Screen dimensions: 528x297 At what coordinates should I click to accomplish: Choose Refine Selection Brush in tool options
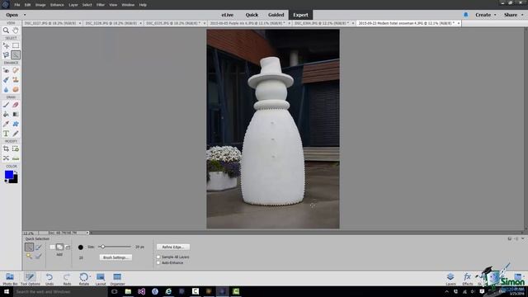[x=39, y=257]
